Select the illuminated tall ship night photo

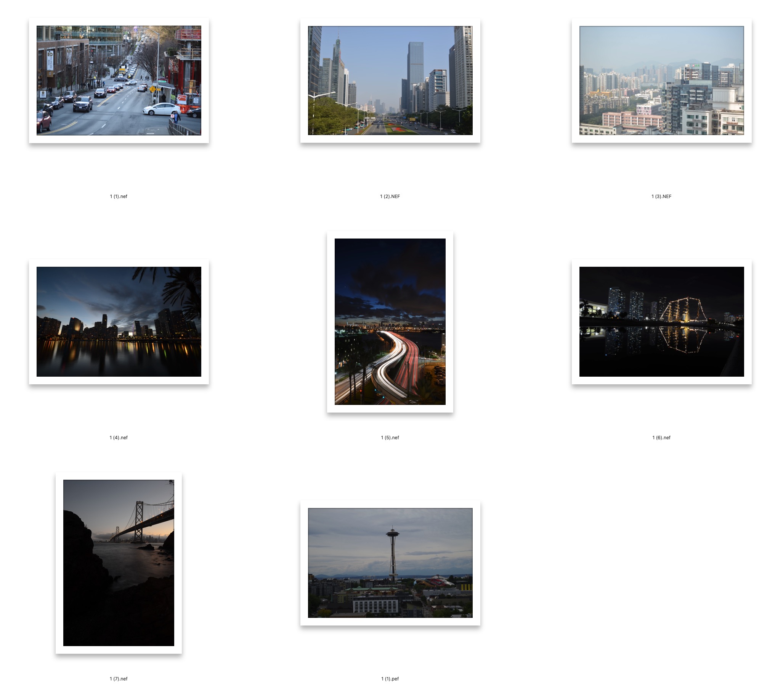point(661,321)
